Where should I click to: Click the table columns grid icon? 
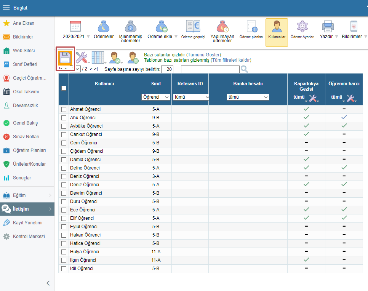pyautogui.click(x=98, y=57)
